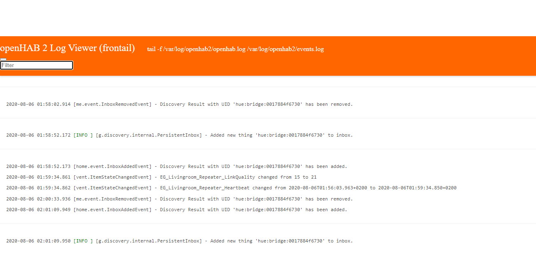Click the Heartbeat new value 2020-08-06T01:59:34.850+0200
The height and width of the screenshot is (254, 536).
click(x=417, y=188)
